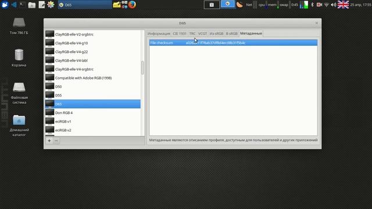This screenshot has width=372, height=209.
Task: Select the D50 profile
Action: click(x=93, y=87)
